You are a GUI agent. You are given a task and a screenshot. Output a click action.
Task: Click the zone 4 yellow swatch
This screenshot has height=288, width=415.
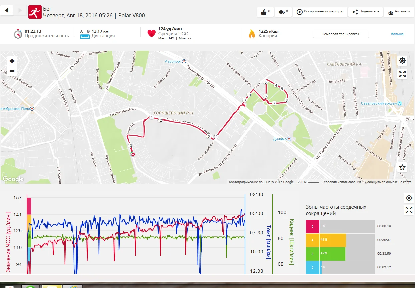click(312, 240)
